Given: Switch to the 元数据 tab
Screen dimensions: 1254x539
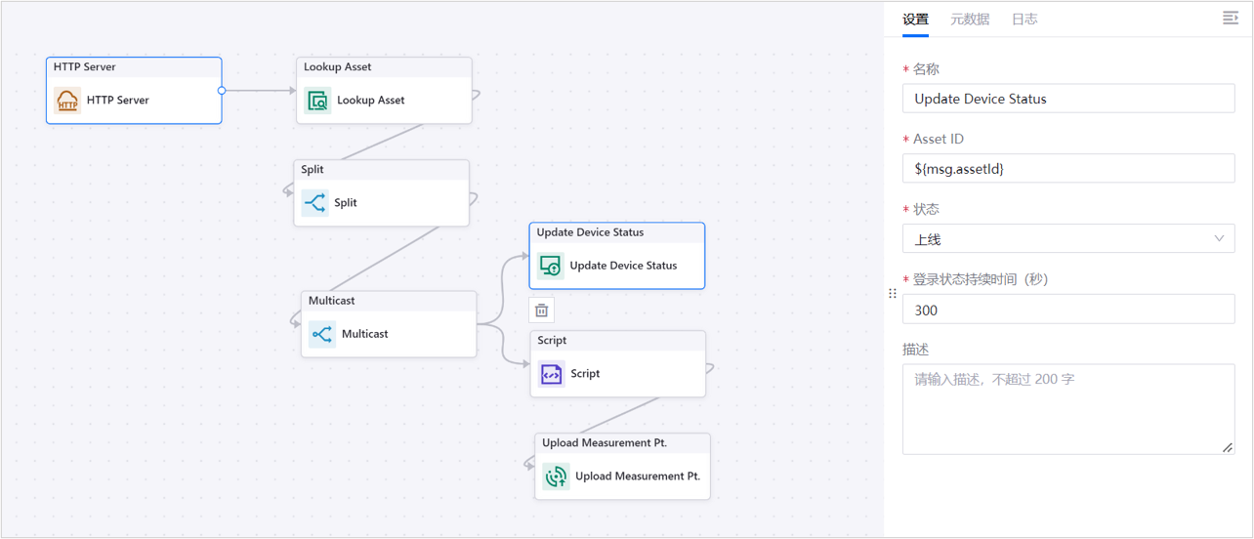Looking at the screenshot, I should tap(969, 20).
